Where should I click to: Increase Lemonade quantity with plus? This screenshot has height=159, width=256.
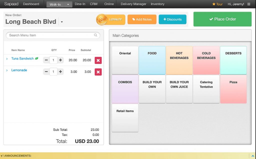tap(60, 72)
